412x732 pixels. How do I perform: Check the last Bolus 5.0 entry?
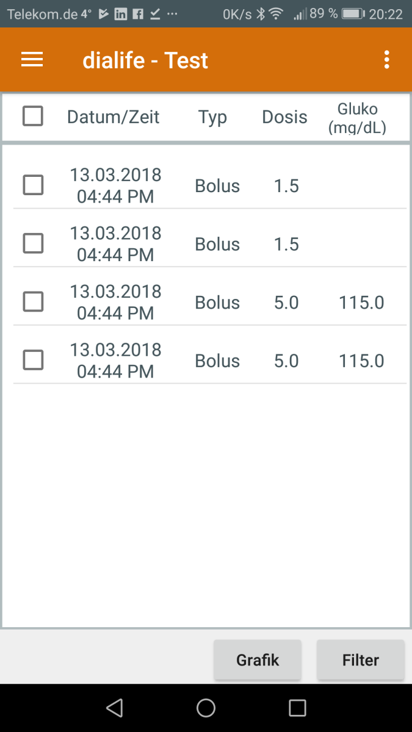tap(33, 360)
